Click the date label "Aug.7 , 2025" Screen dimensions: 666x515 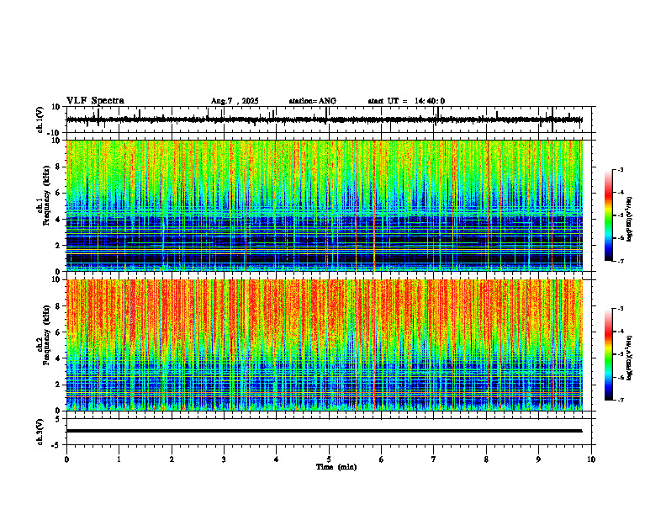pyautogui.click(x=235, y=101)
